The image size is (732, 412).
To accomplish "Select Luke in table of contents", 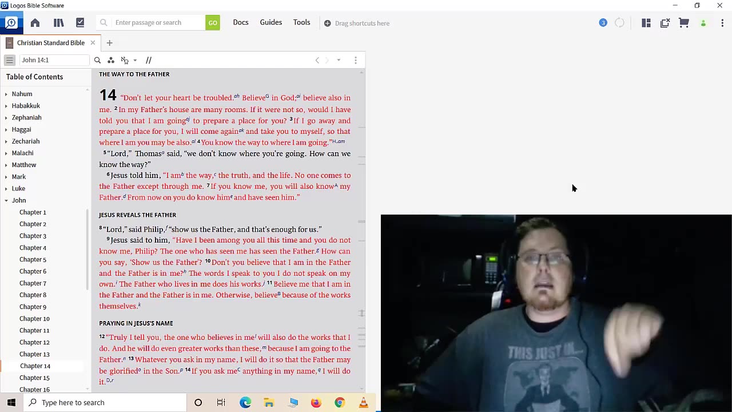I will point(18,188).
